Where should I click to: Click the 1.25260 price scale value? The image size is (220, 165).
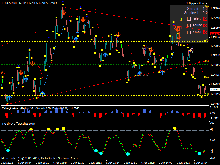pyautogui.click(x=215, y=9)
